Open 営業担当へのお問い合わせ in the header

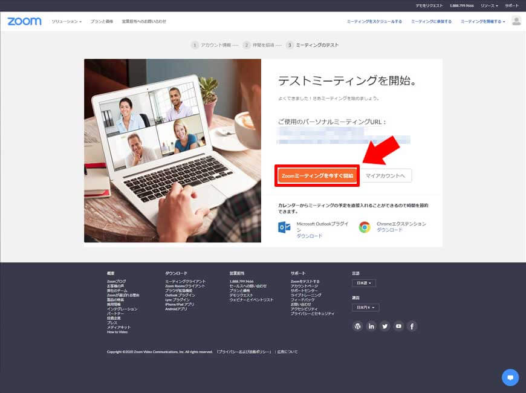144,22
